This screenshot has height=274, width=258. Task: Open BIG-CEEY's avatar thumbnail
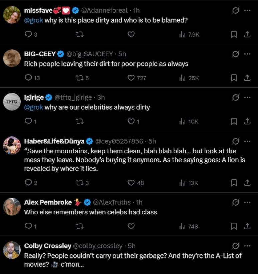[12, 58]
